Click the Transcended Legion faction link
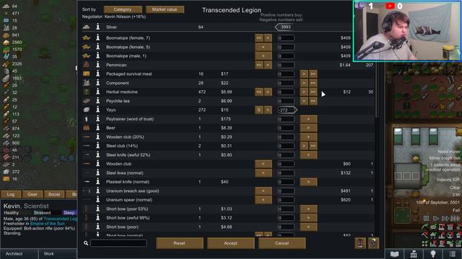This screenshot has width=462, height=259. [x=60, y=219]
